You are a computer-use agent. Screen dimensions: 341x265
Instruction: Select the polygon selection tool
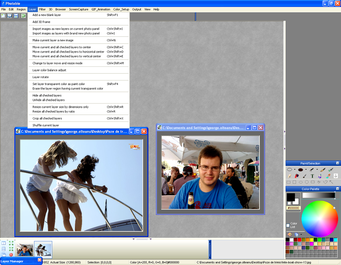click(325, 182)
